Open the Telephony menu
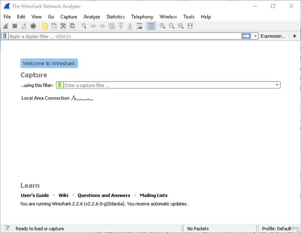The width and height of the screenshot is (301, 233). [142, 17]
